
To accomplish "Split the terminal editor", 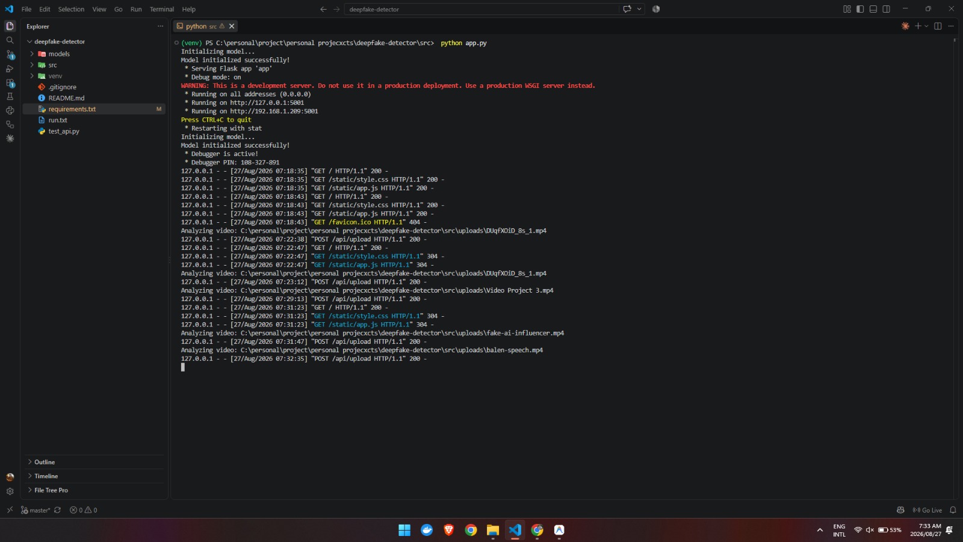I will 938,26.
